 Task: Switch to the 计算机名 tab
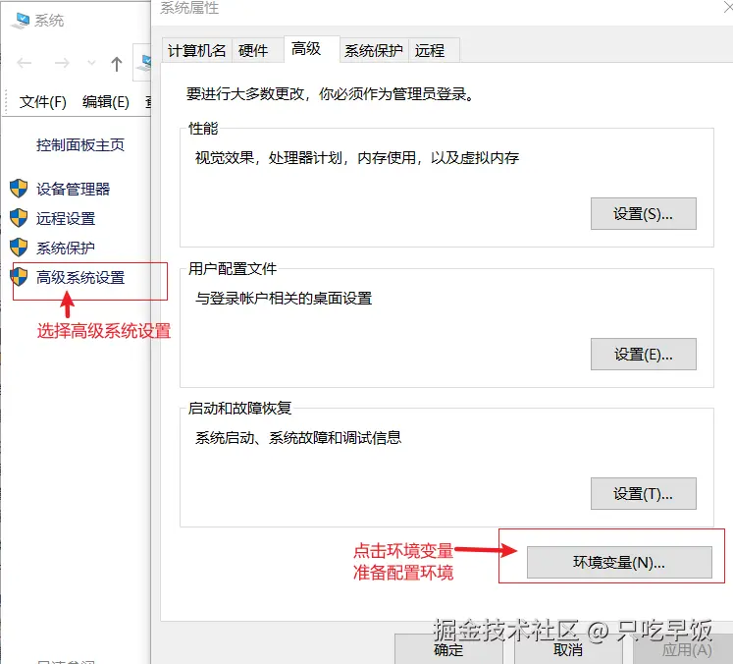(x=197, y=50)
